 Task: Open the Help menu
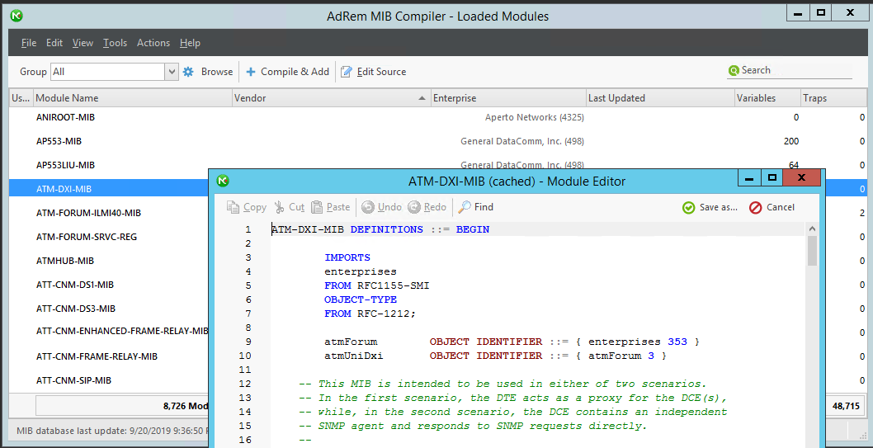[190, 43]
